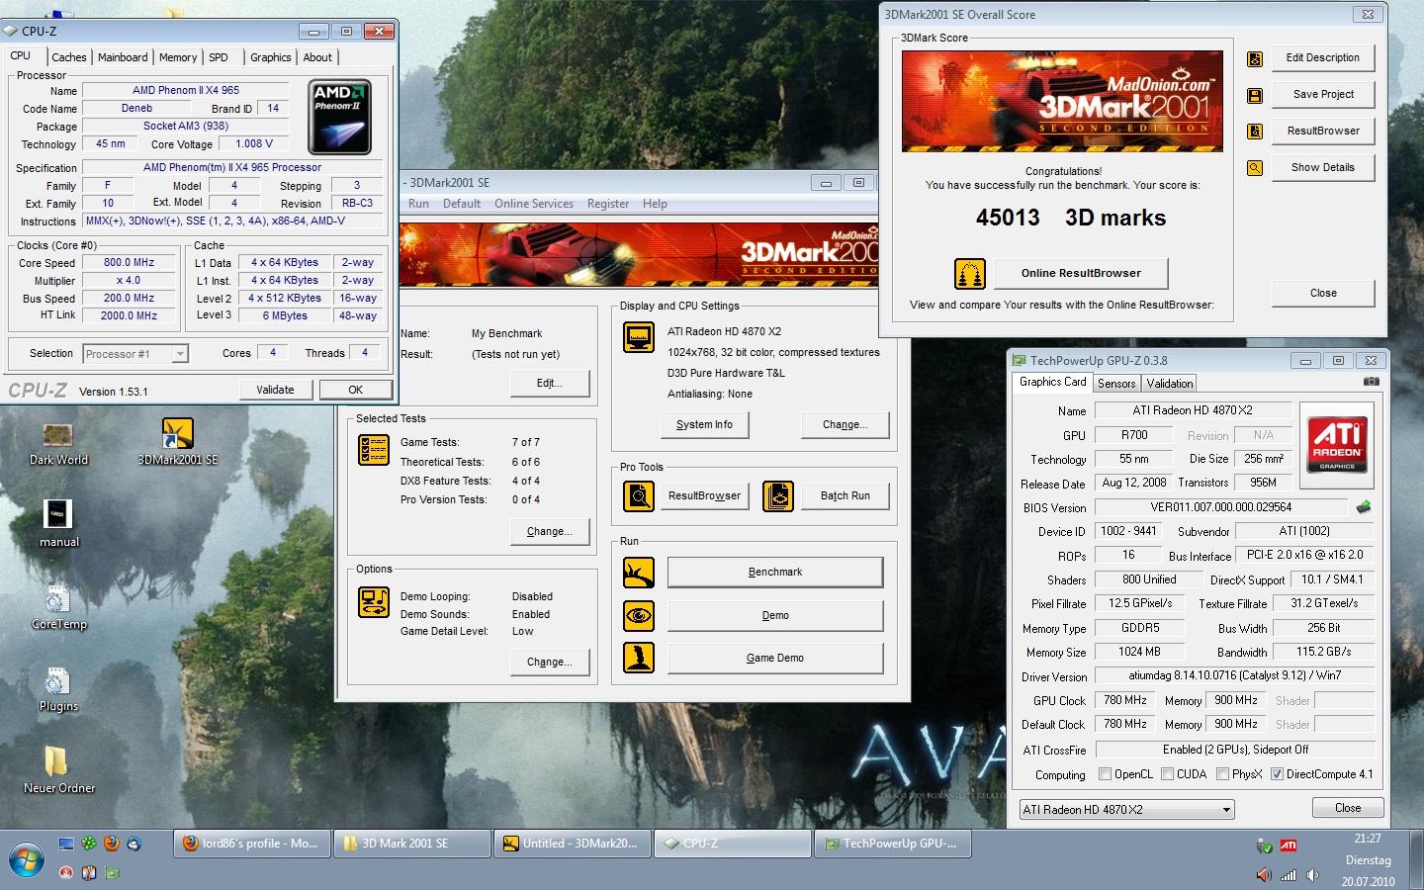Open the Help menu in 3DMark2001 SE

(x=655, y=204)
